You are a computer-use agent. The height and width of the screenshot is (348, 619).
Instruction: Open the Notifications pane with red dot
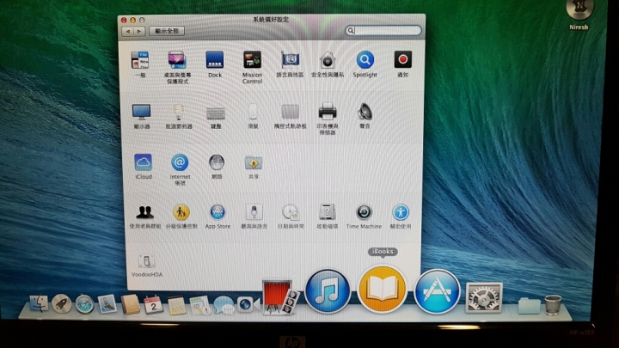pos(402,59)
